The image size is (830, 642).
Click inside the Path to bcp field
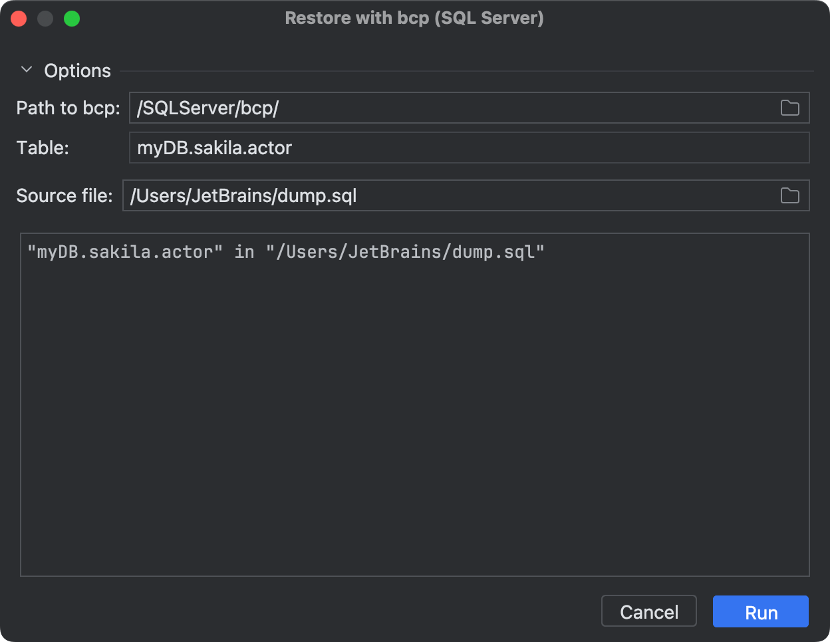point(399,108)
